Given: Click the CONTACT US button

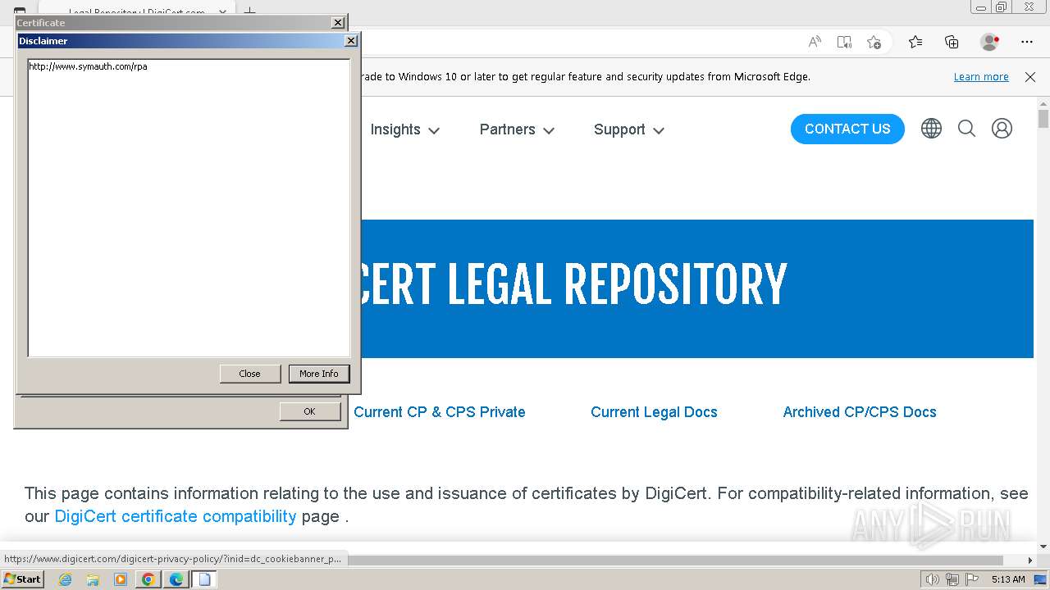Looking at the screenshot, I should click(x=847, y=129).
